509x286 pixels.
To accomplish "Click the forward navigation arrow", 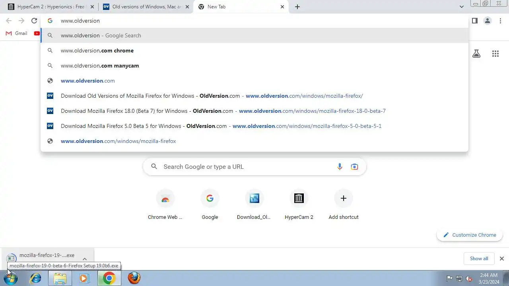I will [x=21, y=21].
